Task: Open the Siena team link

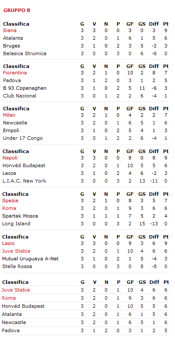Action: 10,30
